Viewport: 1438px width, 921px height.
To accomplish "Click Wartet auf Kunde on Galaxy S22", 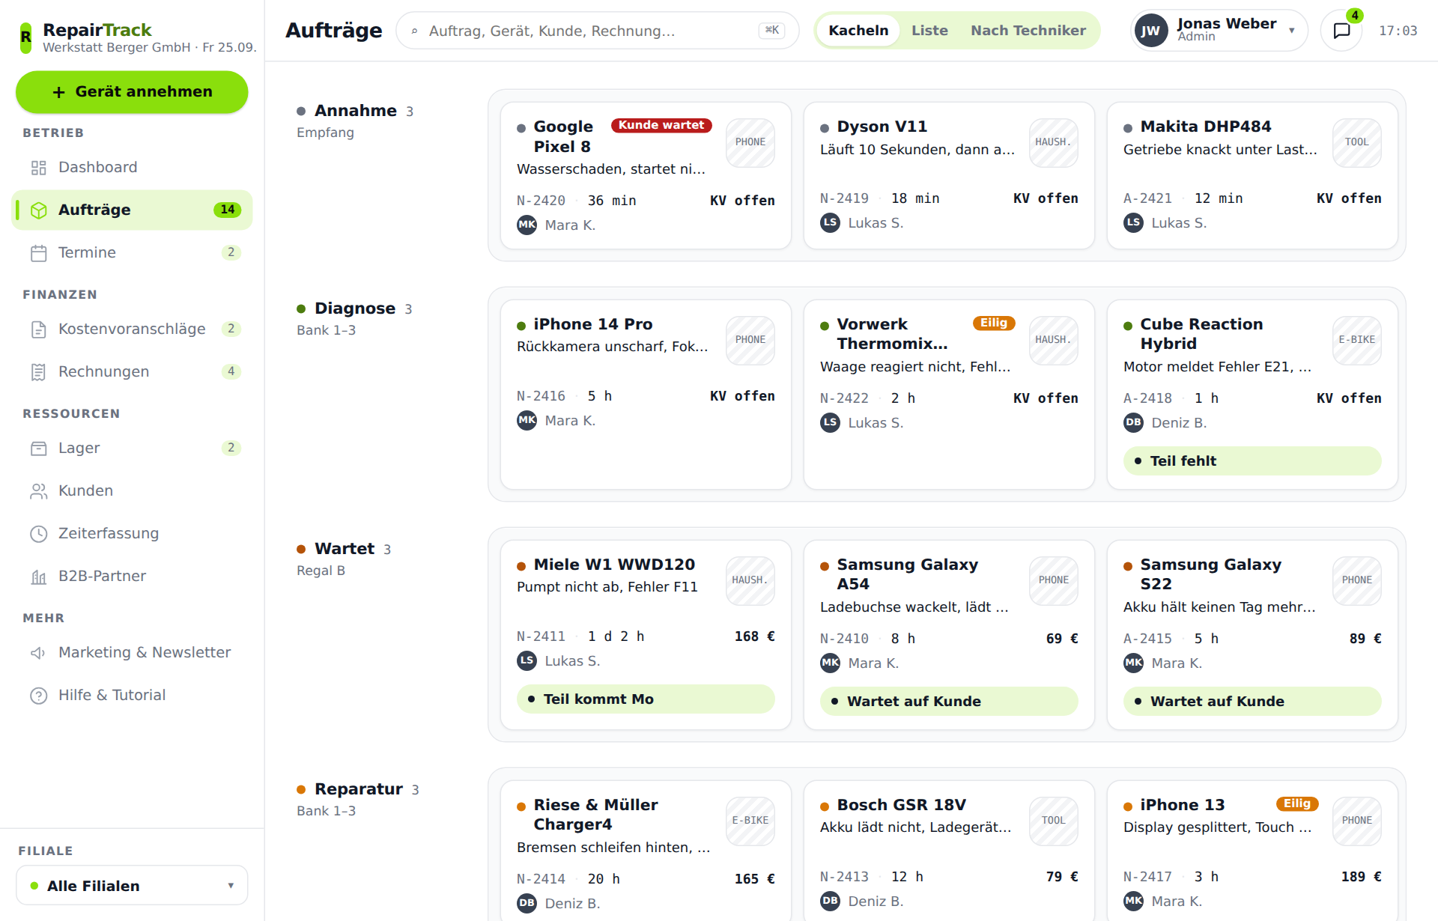I will pos(1252,702).
